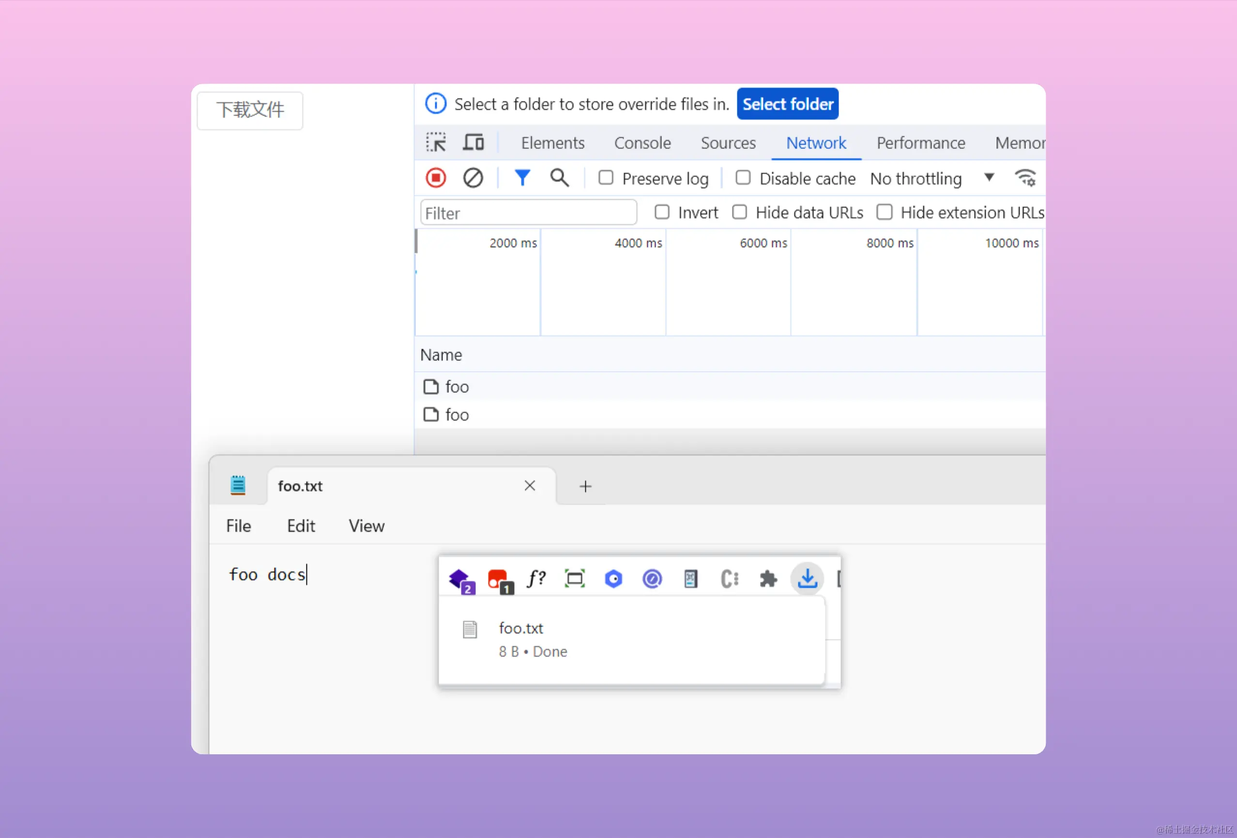Screen dimensions: 1237x838
Task: Open the extensions puzzle icon
Action: point(768,578)
